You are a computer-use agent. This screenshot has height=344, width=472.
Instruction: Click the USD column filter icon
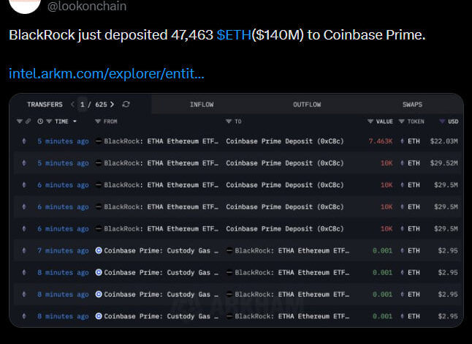pyautogui.click(x=442, y=121)
